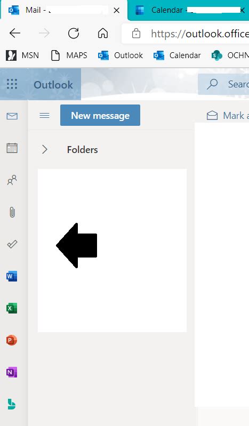Open the Calendar icon in left rail

(12, 148)
